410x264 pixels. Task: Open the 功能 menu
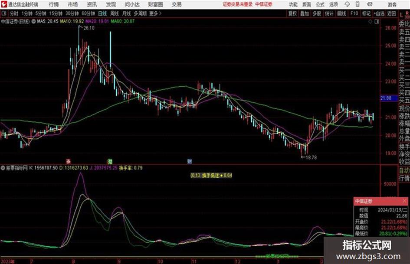point(293,4)
